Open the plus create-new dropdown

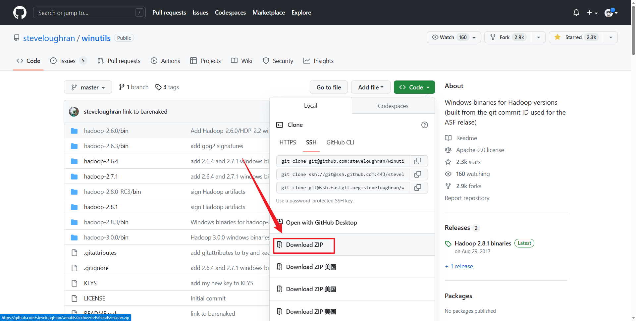pos(592,13)
